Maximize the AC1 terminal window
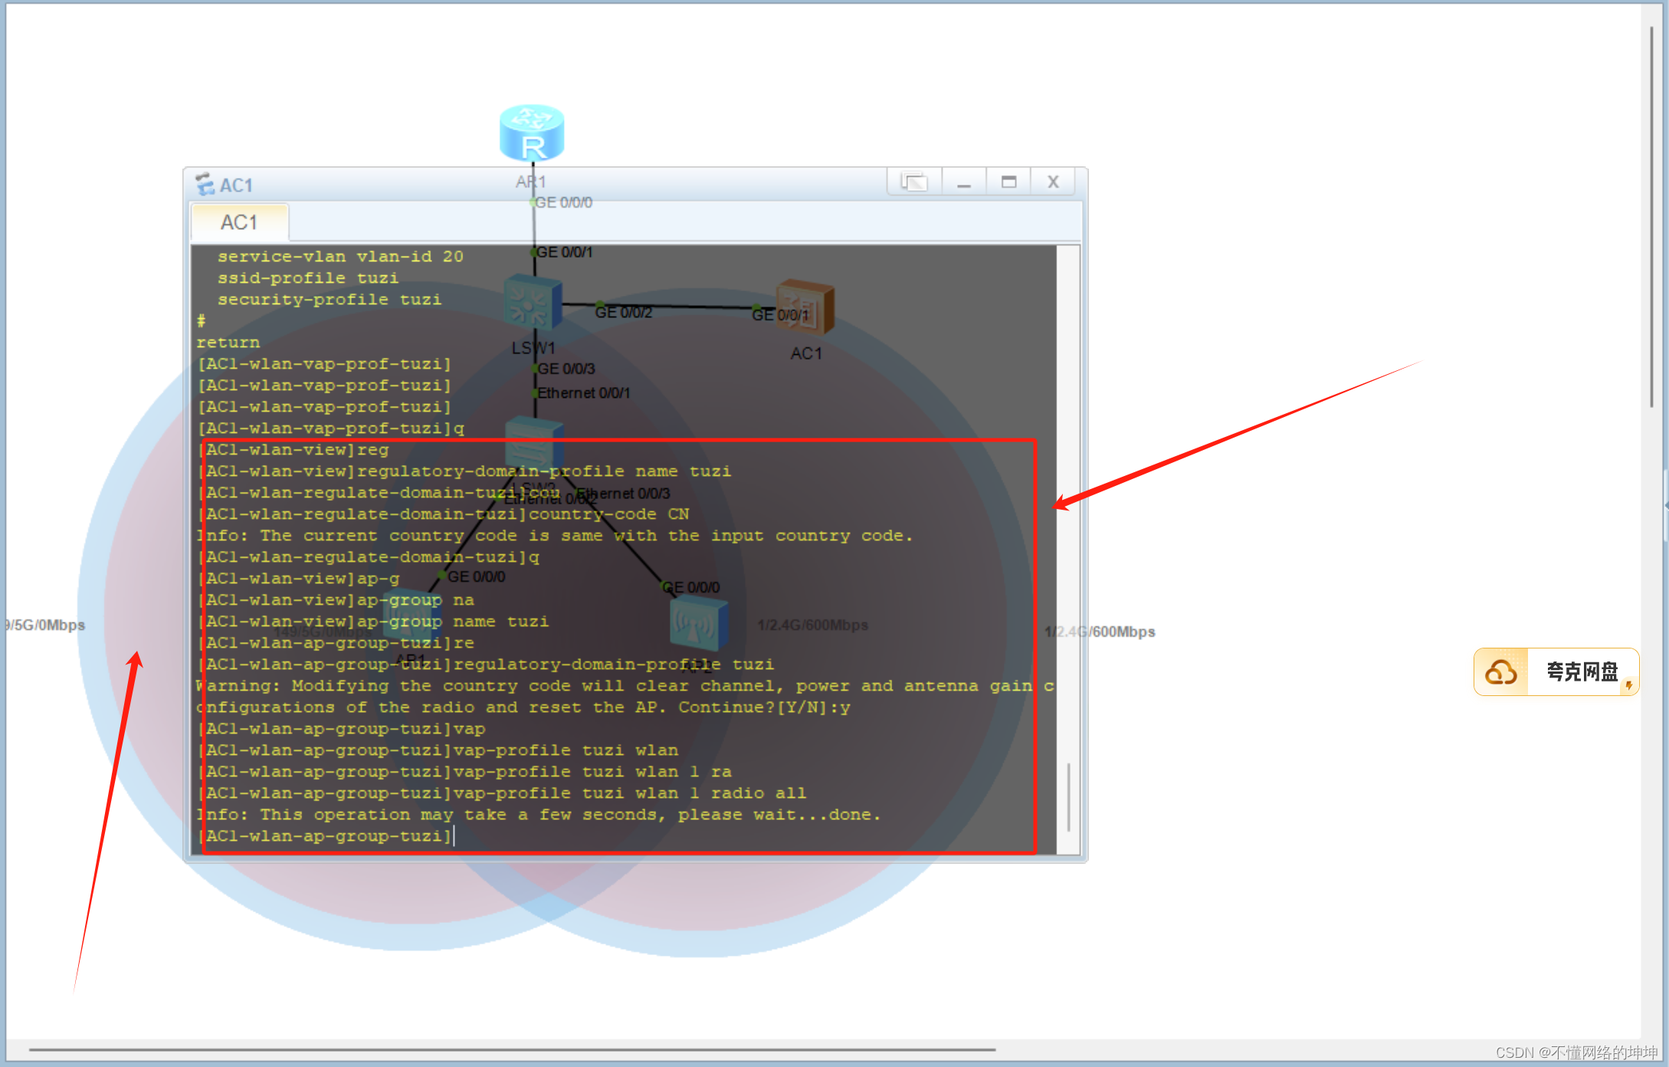Image resolution: width=1669 pixels, height=1067 pixels. click(1008, 182)
